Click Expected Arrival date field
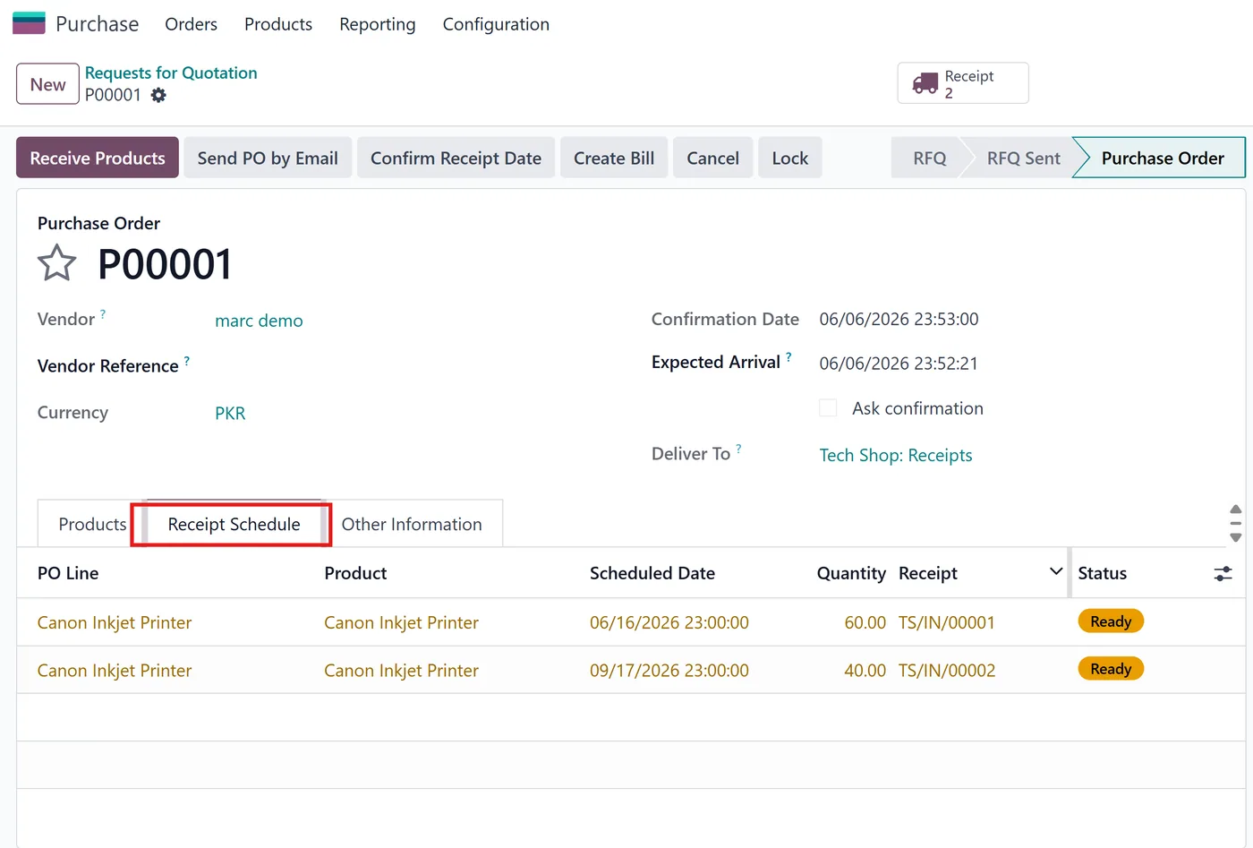Viewport: 1253px width, 848px height. coord(899,364)
